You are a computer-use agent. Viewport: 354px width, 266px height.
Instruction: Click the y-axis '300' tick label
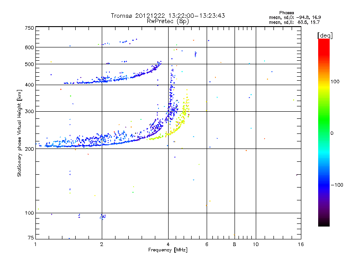coord(29,112)
